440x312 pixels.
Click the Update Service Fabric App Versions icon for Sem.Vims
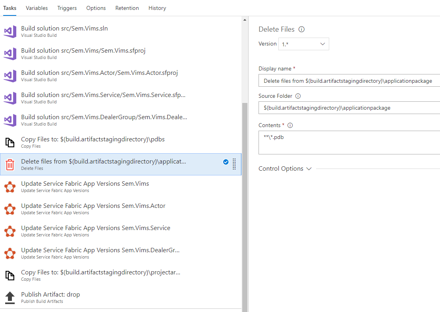tap(10, 186)
